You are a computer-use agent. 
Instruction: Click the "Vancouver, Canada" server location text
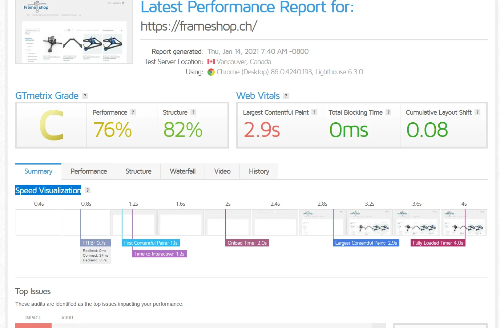point(244,62)
